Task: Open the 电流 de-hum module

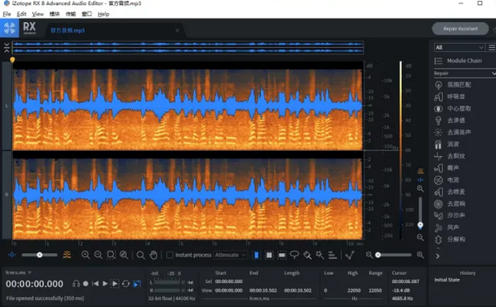Action: (446, 180)
